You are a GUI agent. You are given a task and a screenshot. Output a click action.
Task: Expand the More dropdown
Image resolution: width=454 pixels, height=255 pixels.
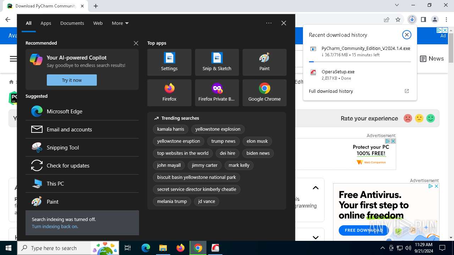pyautogui.click(x=120, y=23)
